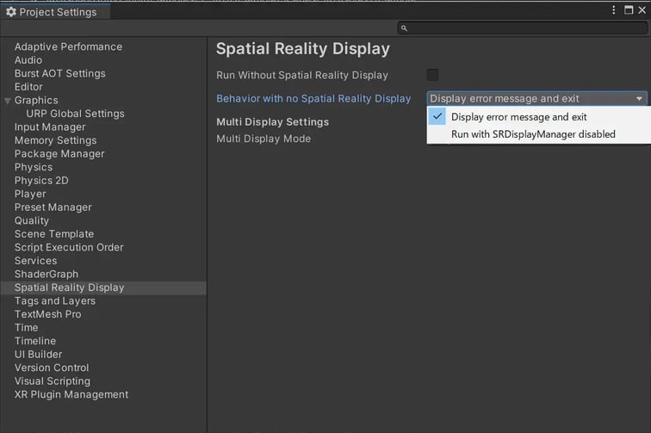Open UI Builder settings
Screen dimensions: 651x433
[38, 354]
